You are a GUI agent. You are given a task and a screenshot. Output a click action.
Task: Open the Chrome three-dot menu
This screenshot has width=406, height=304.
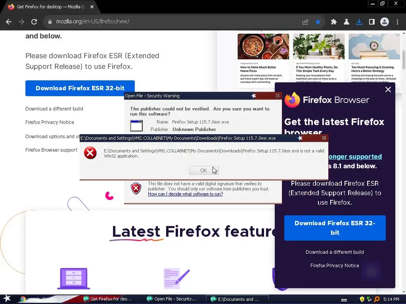[397, 22]
